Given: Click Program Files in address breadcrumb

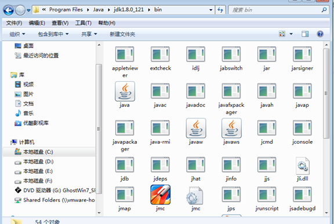Looking at the screenshot, I should coord(66,10).
